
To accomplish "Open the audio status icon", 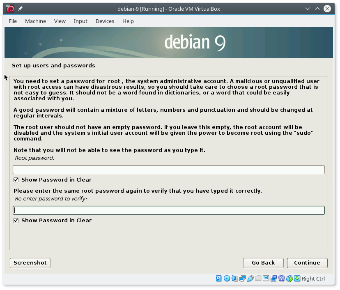I will coord(234,278).
